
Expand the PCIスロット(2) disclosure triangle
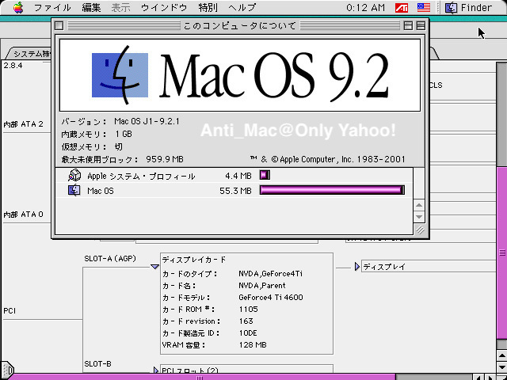coord(156,370)
